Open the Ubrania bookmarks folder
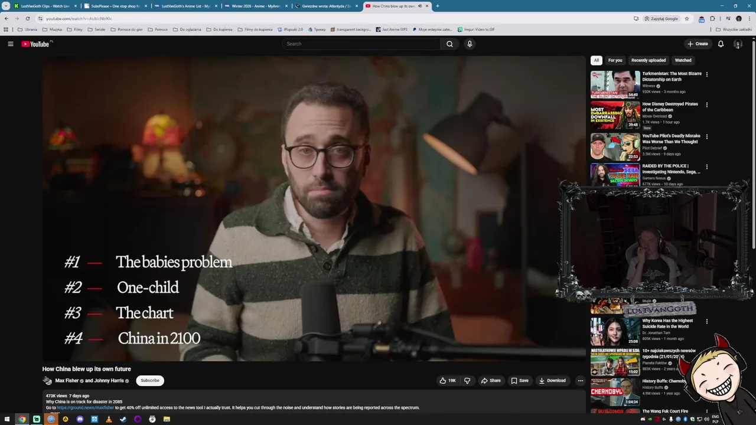756x425 pixels. (27, 30)
